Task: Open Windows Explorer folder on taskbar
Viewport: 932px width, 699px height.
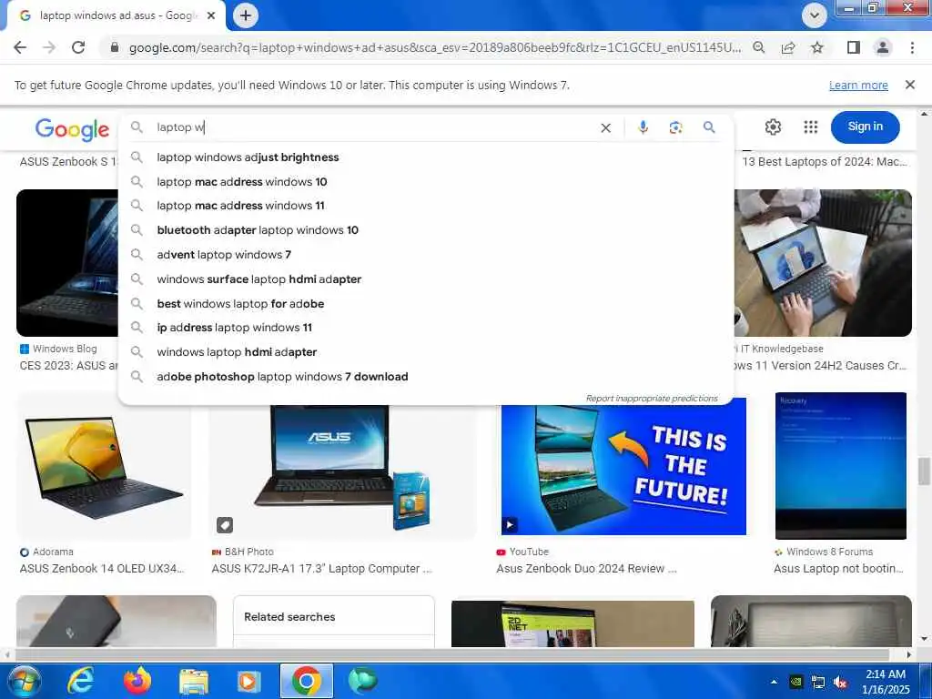Action: click(x=194, y=681)
